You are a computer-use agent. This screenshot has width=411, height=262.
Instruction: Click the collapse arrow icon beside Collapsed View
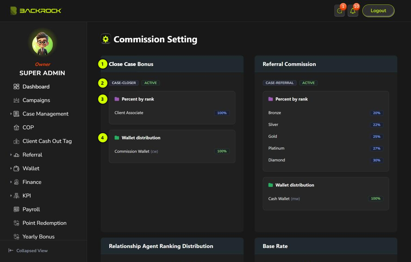pos(11,251)
